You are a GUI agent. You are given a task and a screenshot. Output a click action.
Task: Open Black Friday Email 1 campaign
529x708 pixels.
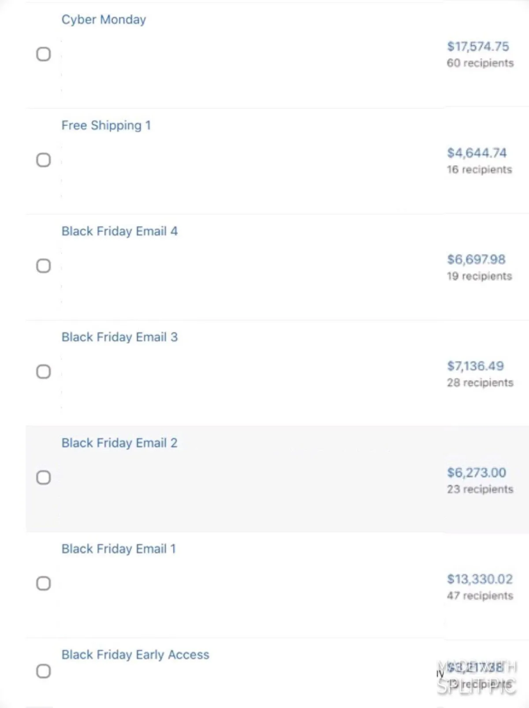coord(119,549)
